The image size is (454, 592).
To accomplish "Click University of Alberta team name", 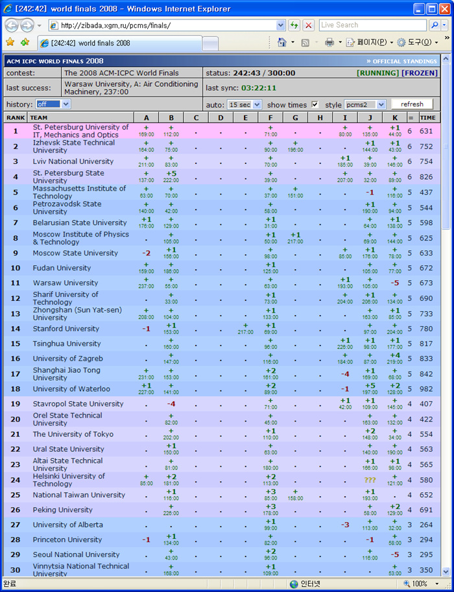I will click(67, 525).
